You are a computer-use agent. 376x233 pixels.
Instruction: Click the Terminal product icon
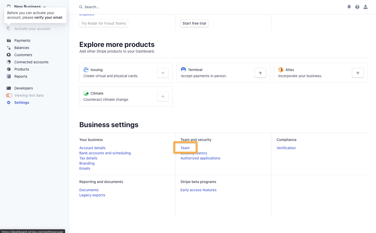coord(183,70)
